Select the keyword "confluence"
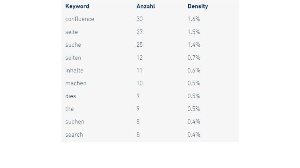 point(79,19)
